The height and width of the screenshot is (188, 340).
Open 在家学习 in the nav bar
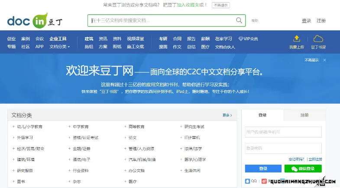click(223, 39)
